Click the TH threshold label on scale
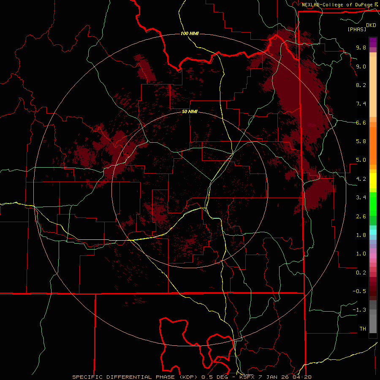Image resolution: width=380 pixels, height=380 pixels. (363, 329)
